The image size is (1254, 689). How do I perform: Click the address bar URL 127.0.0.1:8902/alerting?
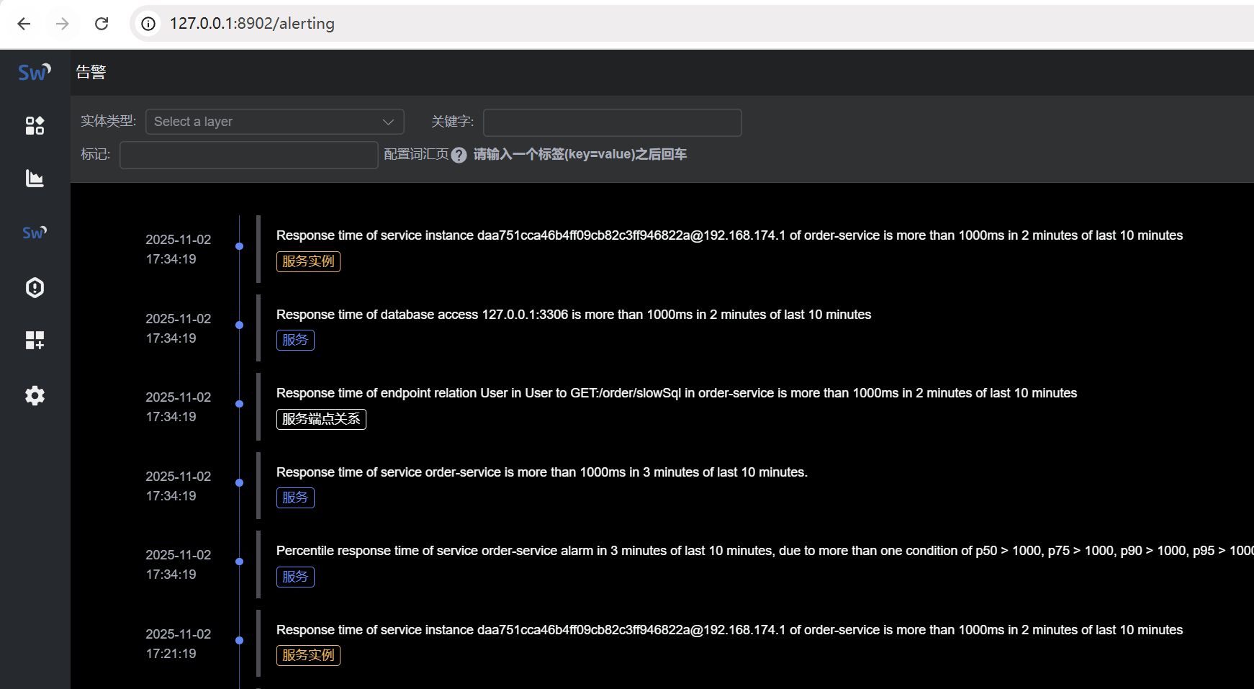tap(252, 24)
